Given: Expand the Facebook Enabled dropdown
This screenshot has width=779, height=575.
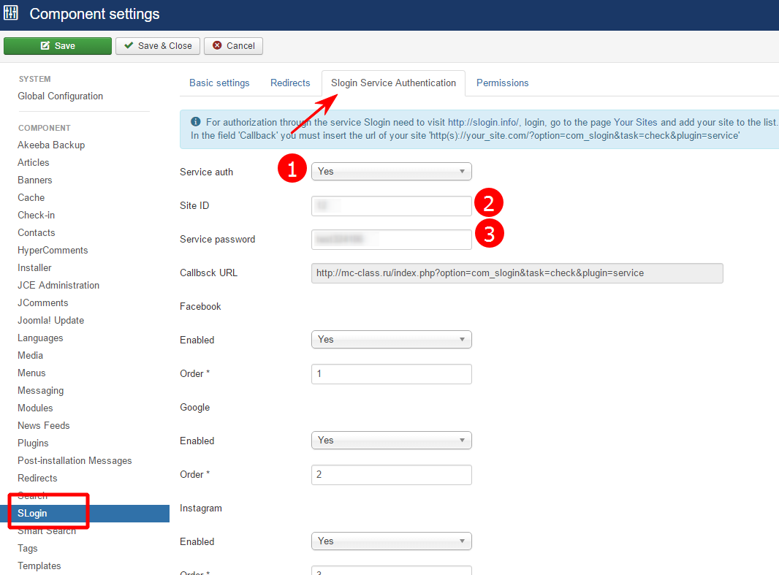Looking at the screenshot, I should pos(391,340).
